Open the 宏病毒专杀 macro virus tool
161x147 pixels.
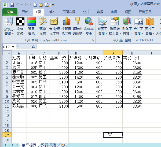[x=89, y=21]
